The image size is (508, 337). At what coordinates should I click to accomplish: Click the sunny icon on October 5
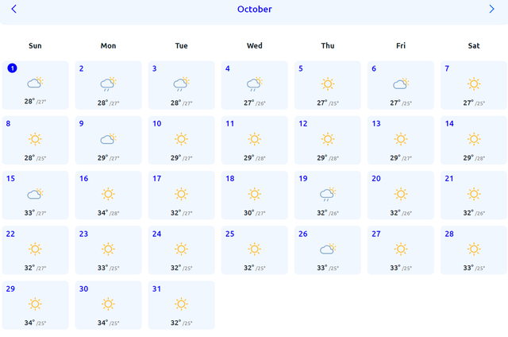click(328, 84)
